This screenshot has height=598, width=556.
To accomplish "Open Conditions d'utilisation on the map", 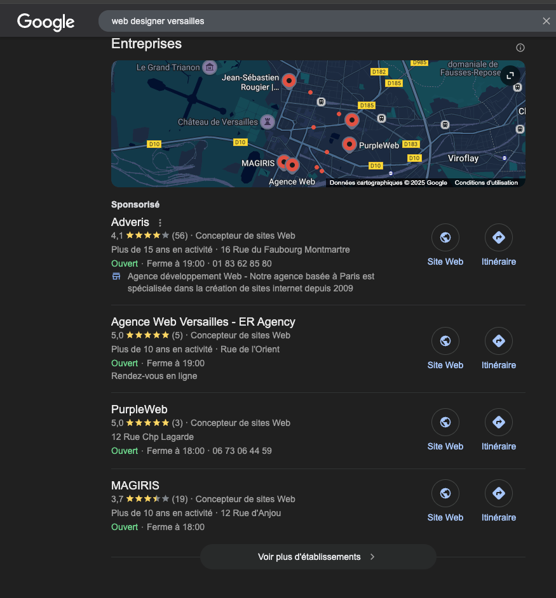I will [486, 183].
